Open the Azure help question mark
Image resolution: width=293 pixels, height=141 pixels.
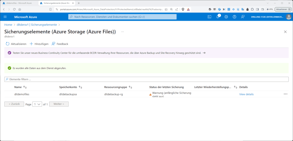(x=234, y=17)
